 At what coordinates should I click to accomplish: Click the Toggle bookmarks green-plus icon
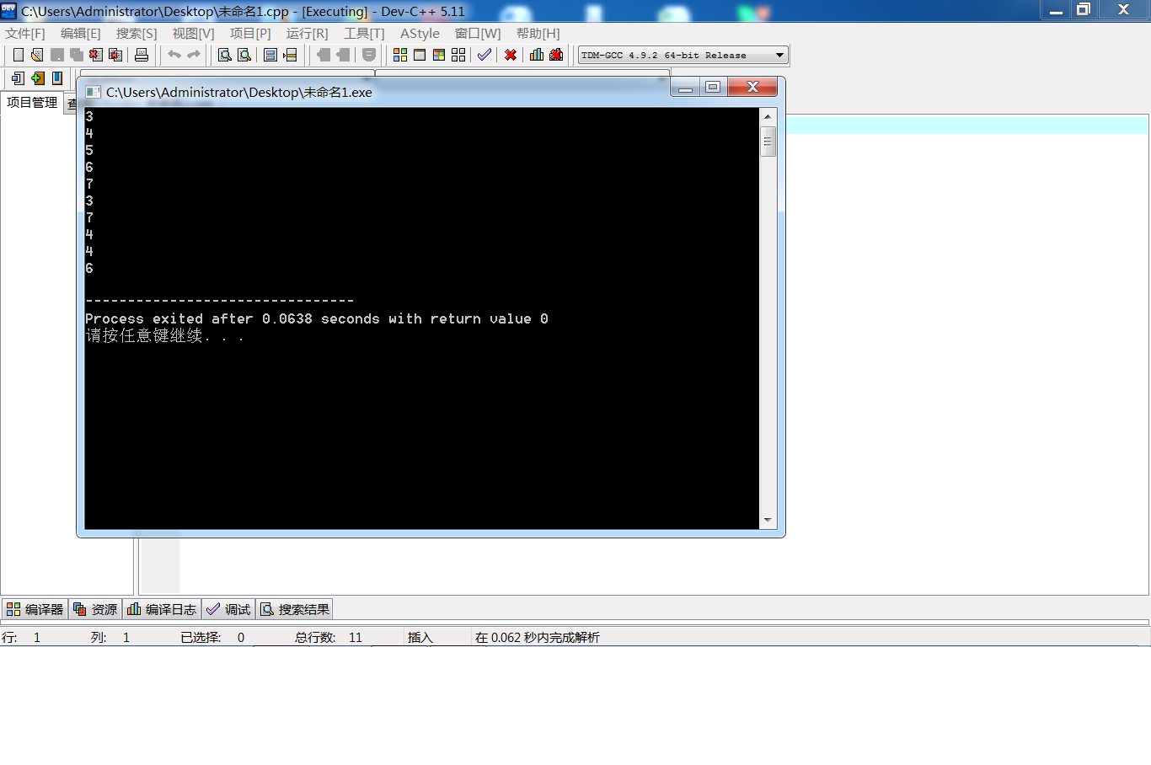[x=38, y=78]
